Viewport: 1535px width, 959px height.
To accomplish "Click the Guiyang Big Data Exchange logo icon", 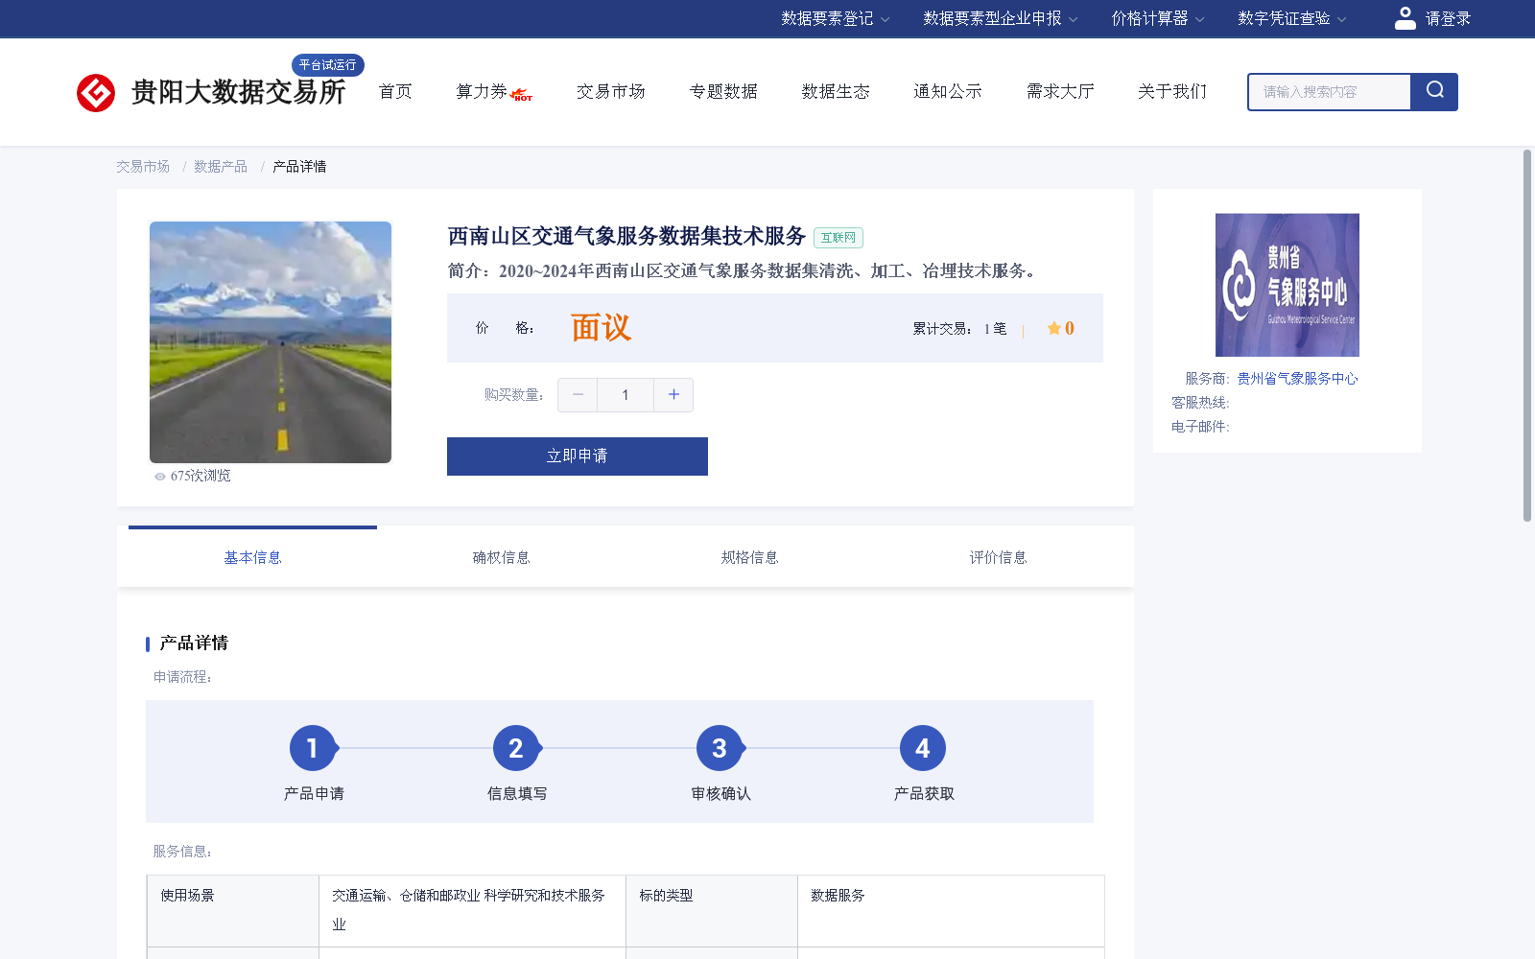I will click(96, 93).
